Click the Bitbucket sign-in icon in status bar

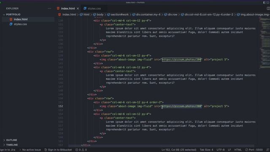(46, 150)
